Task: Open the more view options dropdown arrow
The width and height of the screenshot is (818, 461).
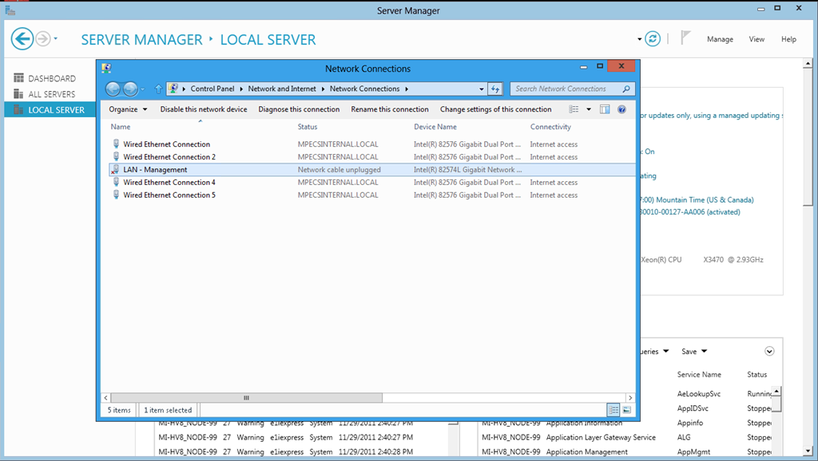Action: tap(589, 109)
